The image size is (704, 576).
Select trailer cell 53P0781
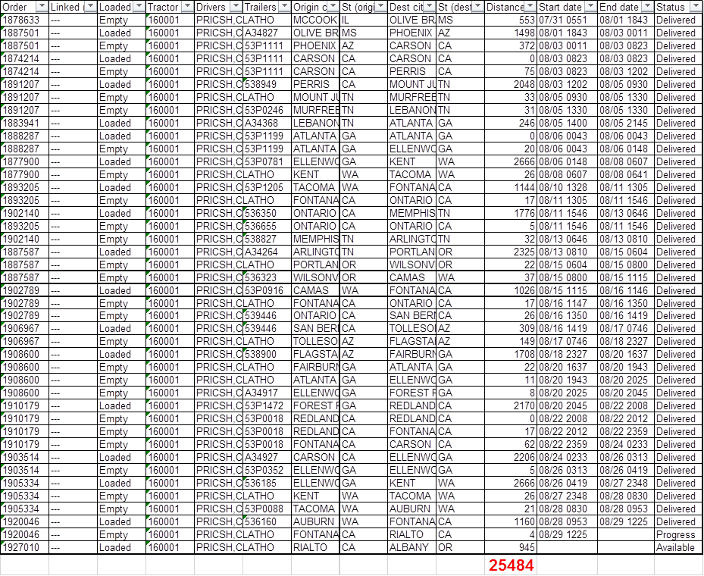pos(267,161)
